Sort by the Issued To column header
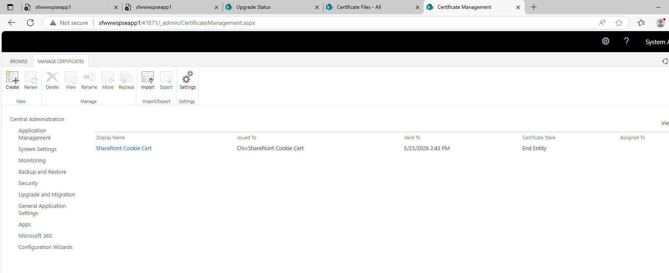Screen dimensions: 669x273 [x=247, y=138]
